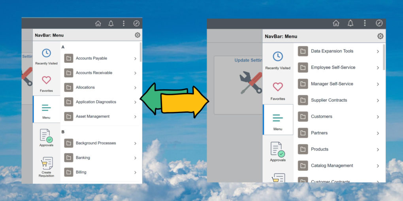This screenshot has width=403, height=201.
Task: Click left window menu scrollbar thumb
Action: pyautogui.click(x=141, y=52)
